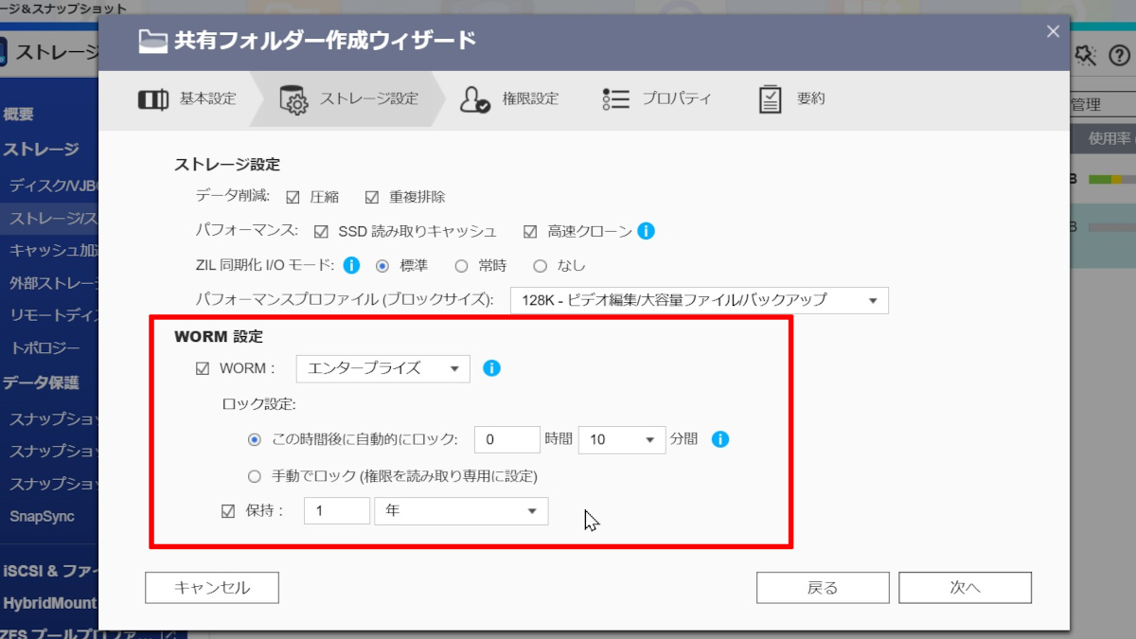Select 外部ストレージ in background sidebar
The height and width of the screenshot is (639, 1136).
pyautogui.click(x=54, y=284)
